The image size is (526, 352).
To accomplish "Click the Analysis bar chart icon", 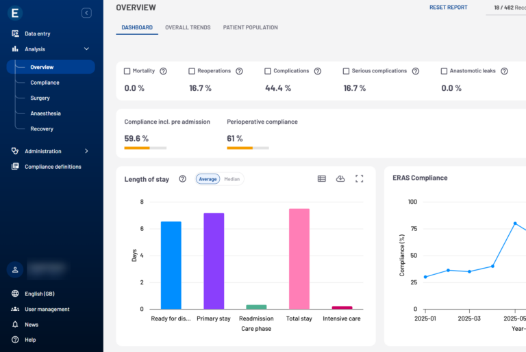I will [x=15, y=49].
